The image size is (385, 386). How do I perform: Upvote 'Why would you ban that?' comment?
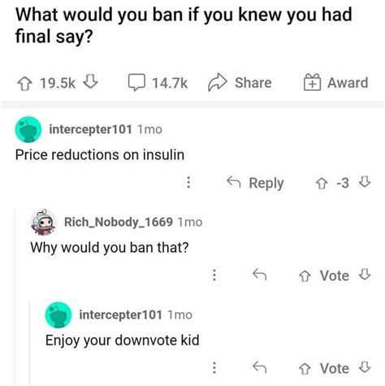[x=305, y=276]
